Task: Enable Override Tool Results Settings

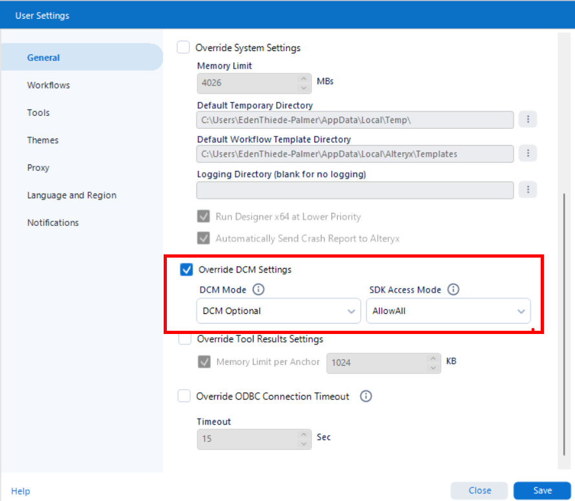Action: [185, 339]
